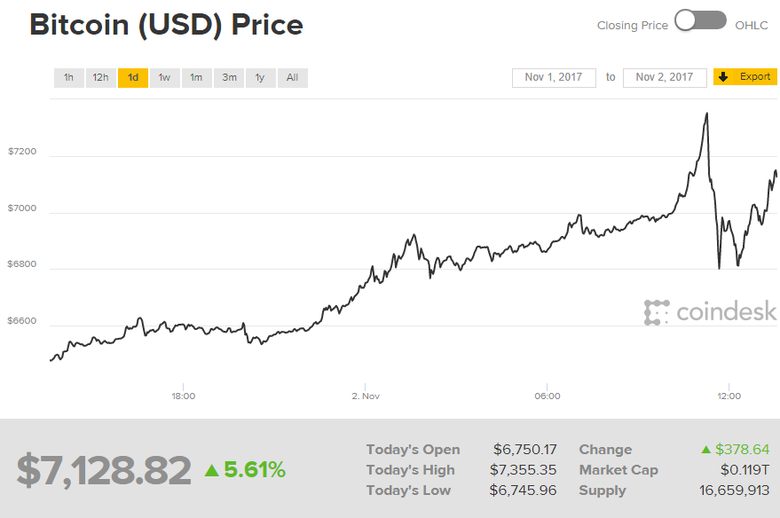Switch to the 1m time range

[196, 77]
